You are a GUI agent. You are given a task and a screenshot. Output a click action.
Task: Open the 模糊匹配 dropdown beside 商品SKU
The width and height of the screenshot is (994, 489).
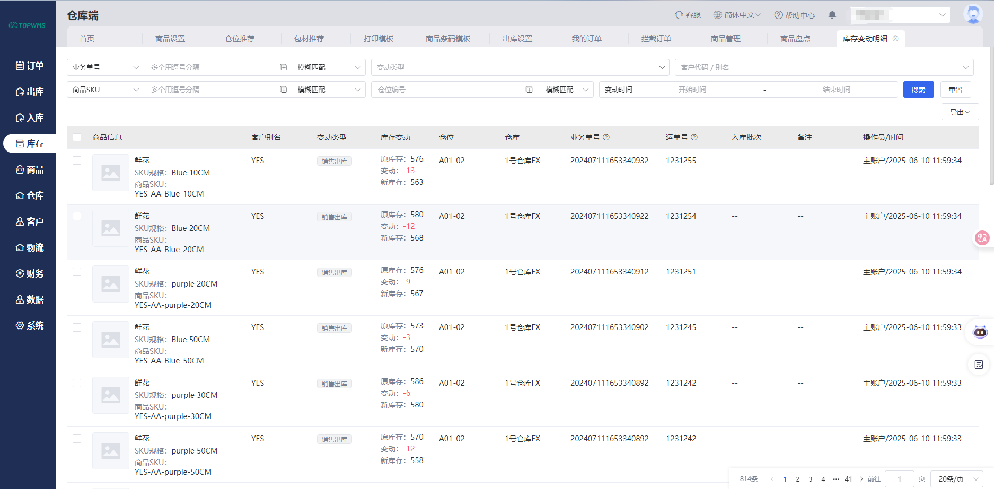point(329,90)
